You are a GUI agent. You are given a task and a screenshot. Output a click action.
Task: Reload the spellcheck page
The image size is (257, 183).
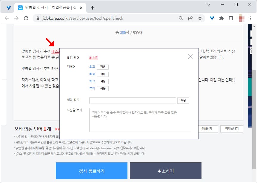point(26,18)
